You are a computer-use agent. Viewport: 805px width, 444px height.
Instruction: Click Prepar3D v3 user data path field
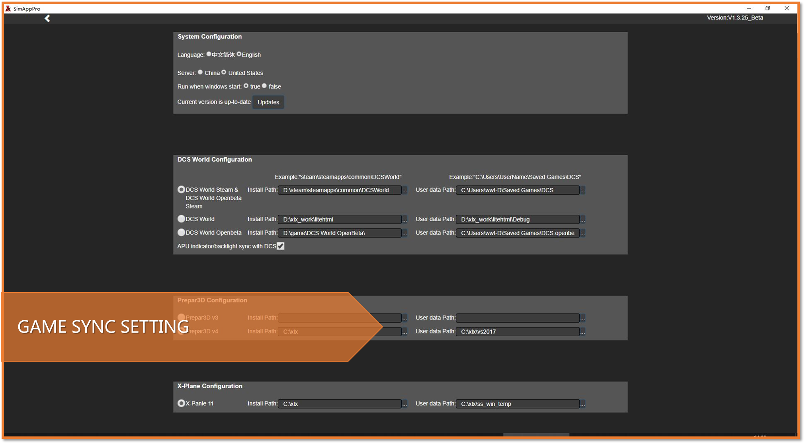pyautogui.click(x=517, y=318)
